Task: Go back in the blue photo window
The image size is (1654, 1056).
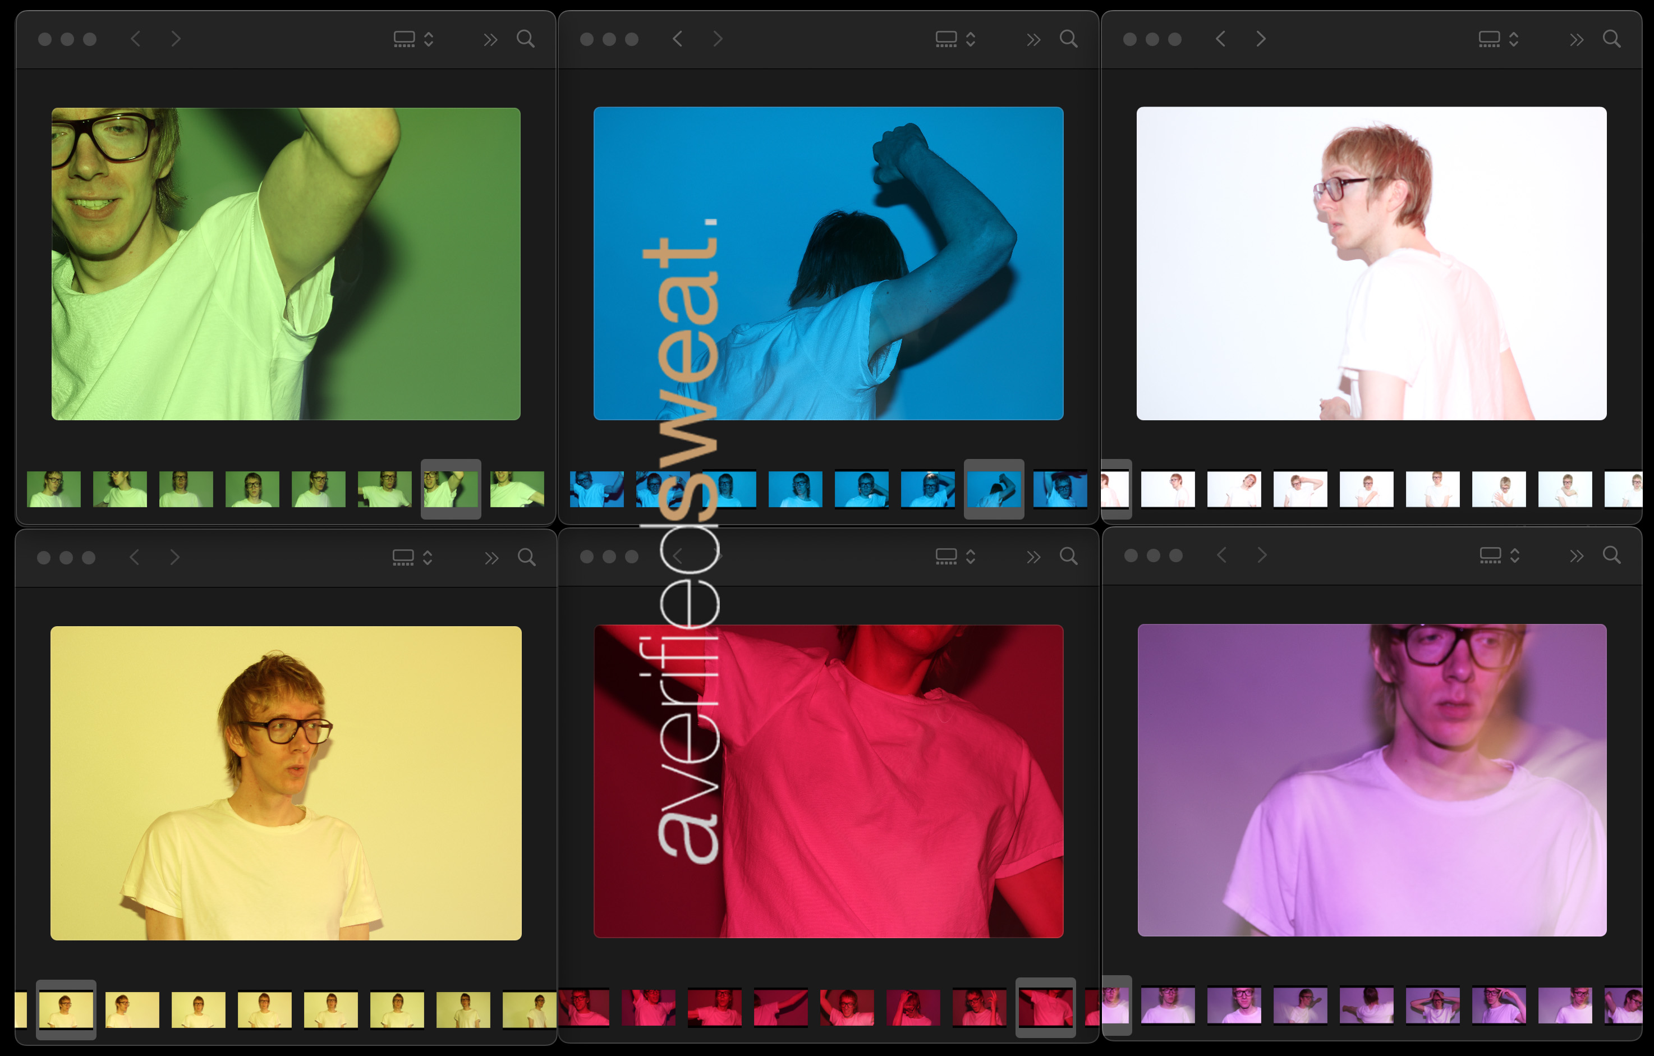Action: [x=677, y=39]
